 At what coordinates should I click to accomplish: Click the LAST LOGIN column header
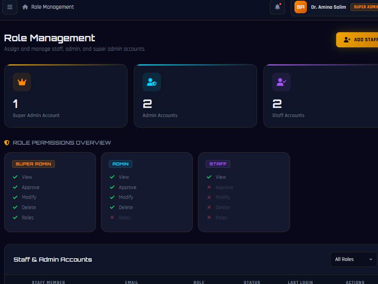[301, 282]
